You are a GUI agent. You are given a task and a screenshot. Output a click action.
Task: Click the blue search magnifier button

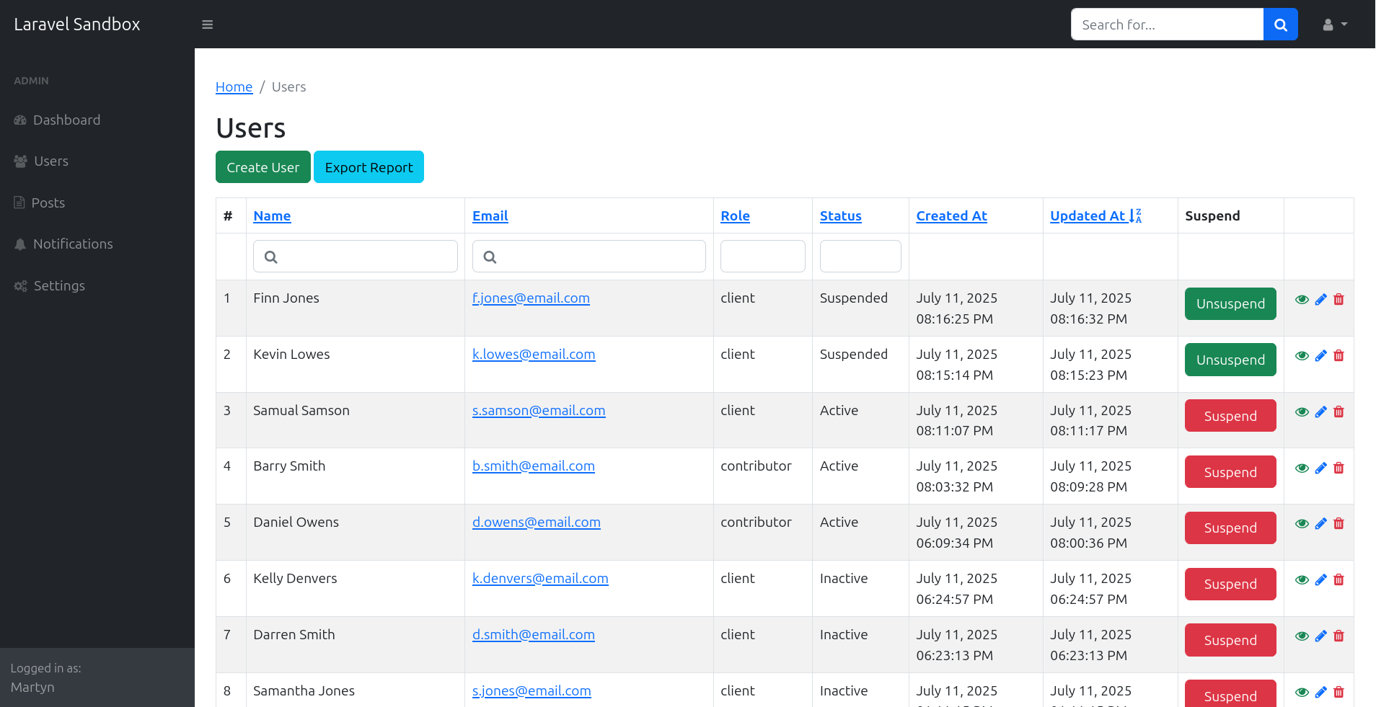coord(1280,25)
